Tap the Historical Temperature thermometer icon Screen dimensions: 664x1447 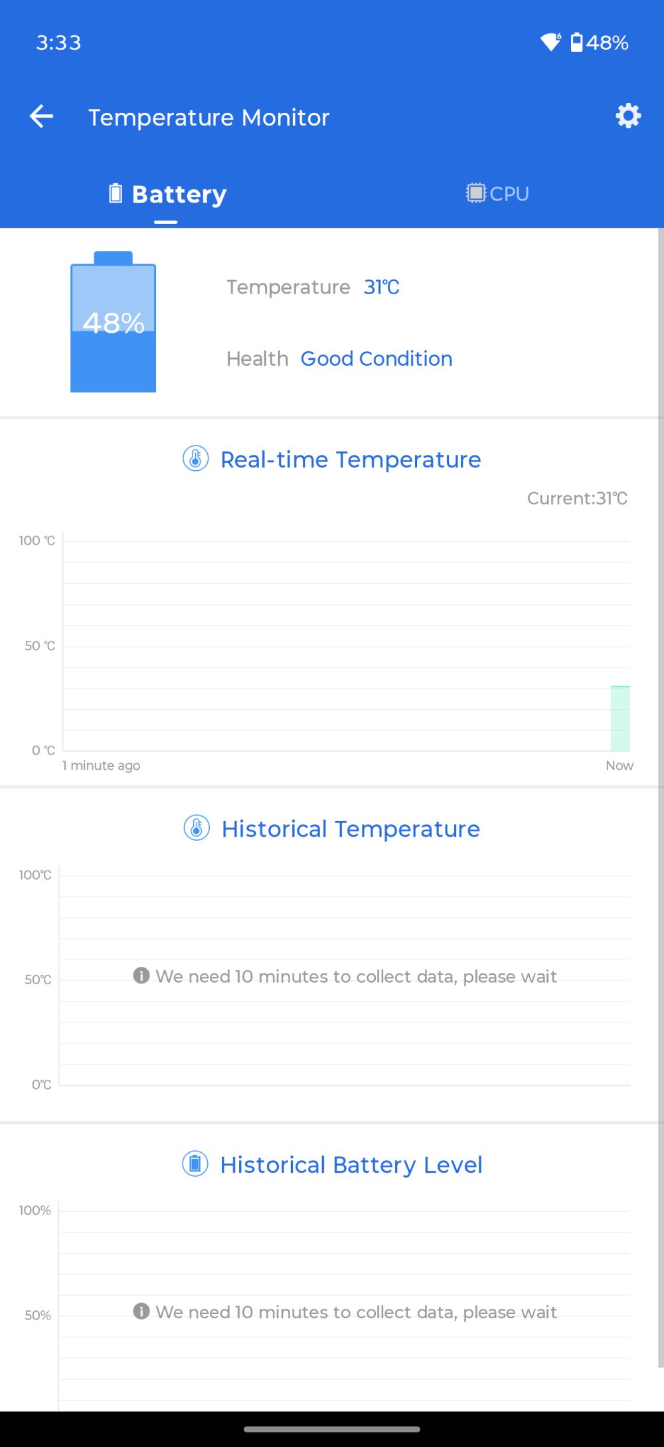coord(197,828)
